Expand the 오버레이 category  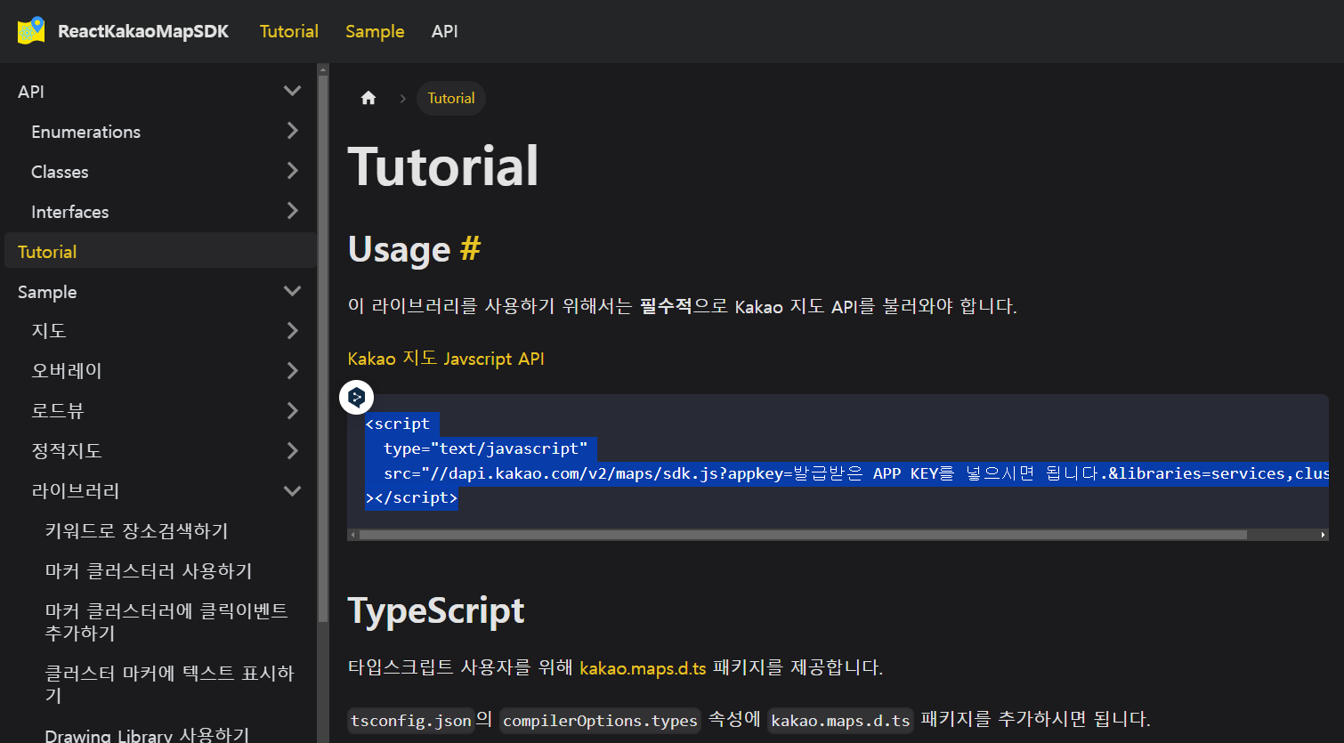click(x=292, y=370)
